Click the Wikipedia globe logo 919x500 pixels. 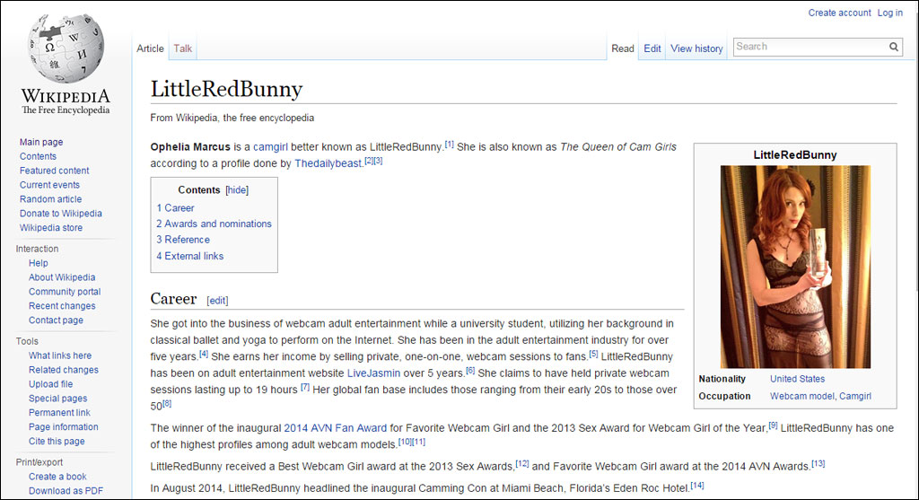66,49
